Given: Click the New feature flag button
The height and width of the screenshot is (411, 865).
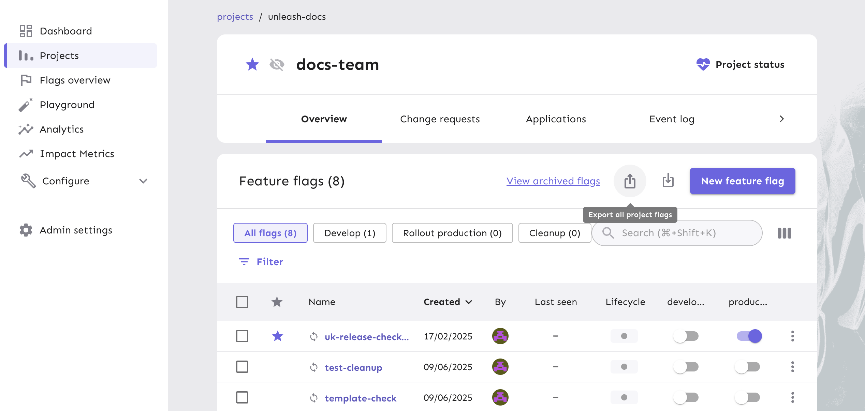Looking at the screenshot, I should click(742, 181).
